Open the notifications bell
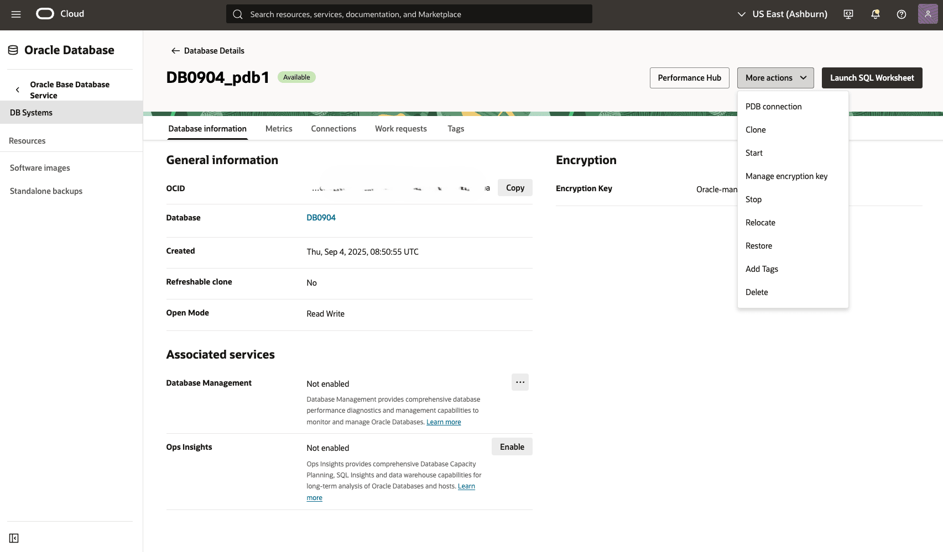Image resolution: width=943 pixels, height=552 pixels. (x=875, y=14)
